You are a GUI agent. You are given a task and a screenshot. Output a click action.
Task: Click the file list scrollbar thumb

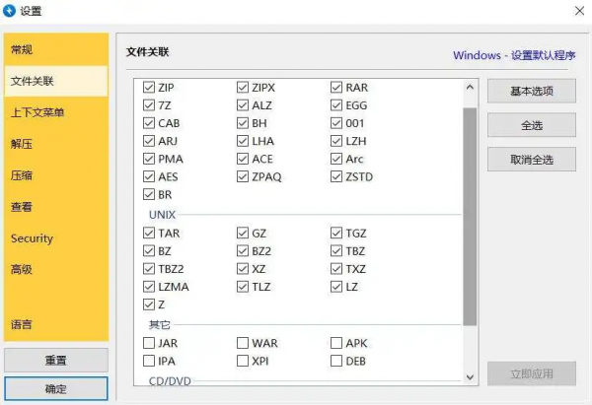coord(470,217)
